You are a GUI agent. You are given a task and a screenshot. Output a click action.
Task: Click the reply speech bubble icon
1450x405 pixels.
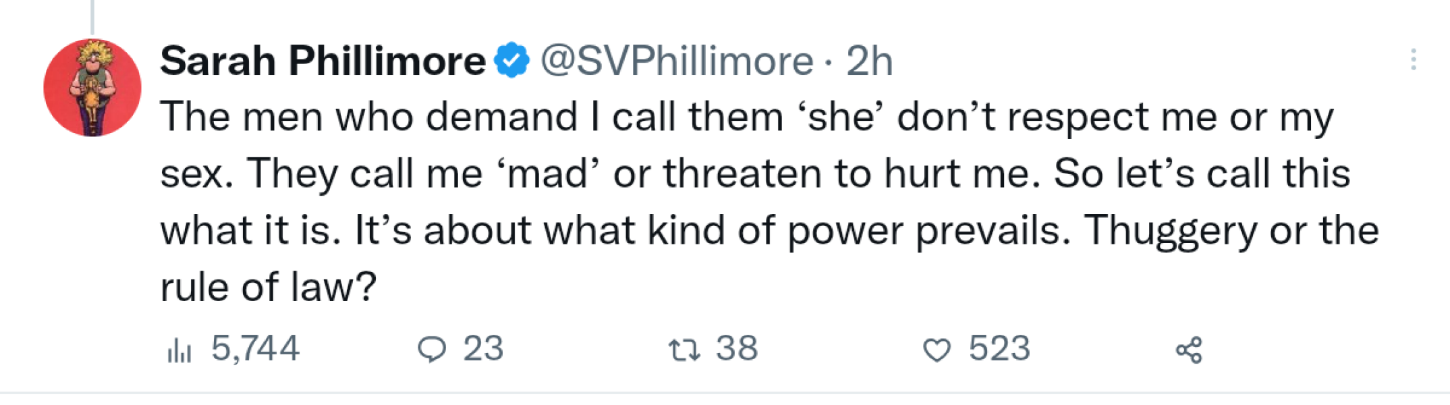pos(432,350)
